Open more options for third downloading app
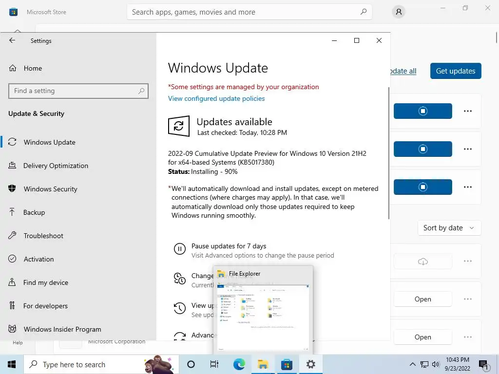Screen dimensions: 499x374 pyautogui.click(x=468, y=187)
